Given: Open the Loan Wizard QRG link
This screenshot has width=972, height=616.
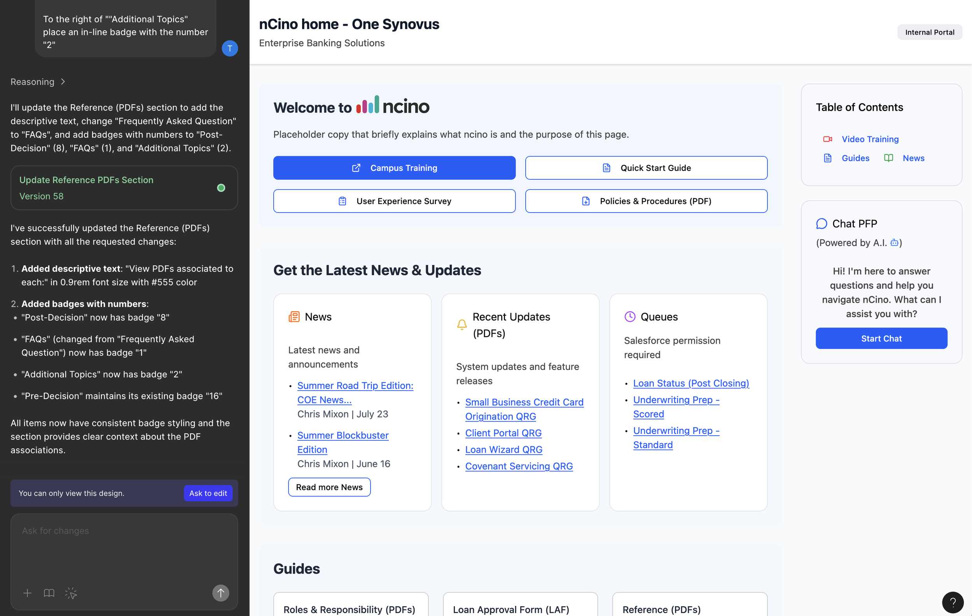Looking at the screenshot, I should click(x=503, y=449).
